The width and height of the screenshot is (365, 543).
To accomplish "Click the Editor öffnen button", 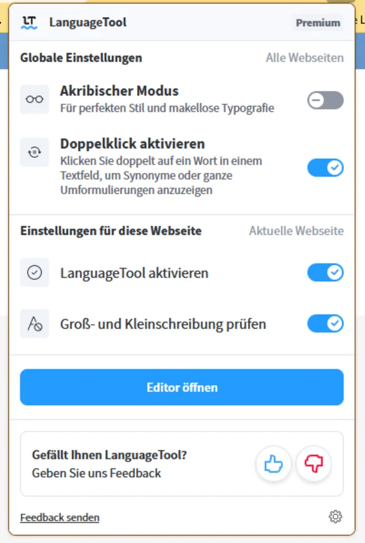I will pyautogui.click(x=182, y=388).
